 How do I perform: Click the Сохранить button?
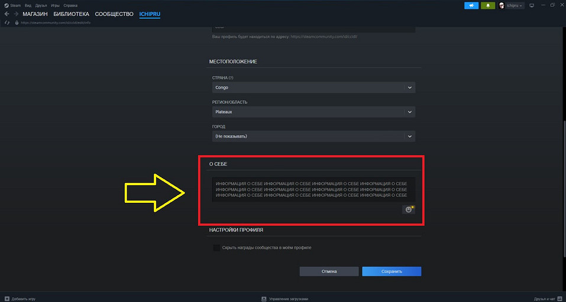coord(392,271)
